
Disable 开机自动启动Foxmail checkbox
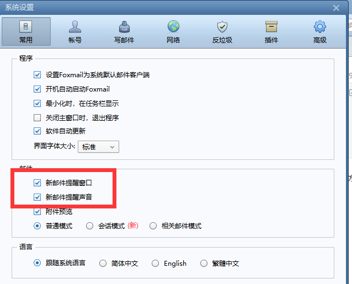coord(38,89)
